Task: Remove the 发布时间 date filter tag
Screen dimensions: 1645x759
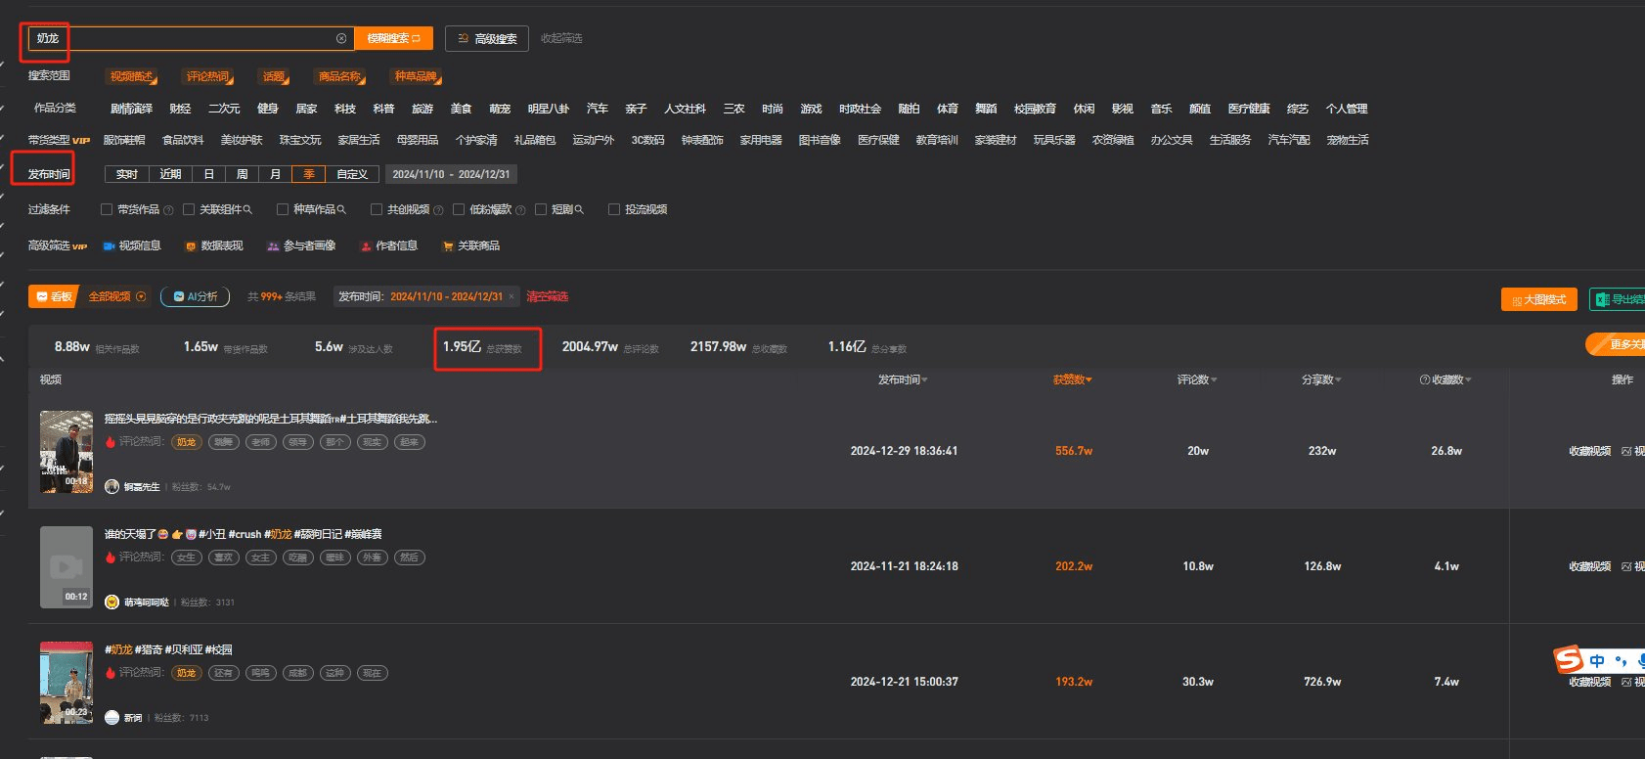Action: click(511, 296)
